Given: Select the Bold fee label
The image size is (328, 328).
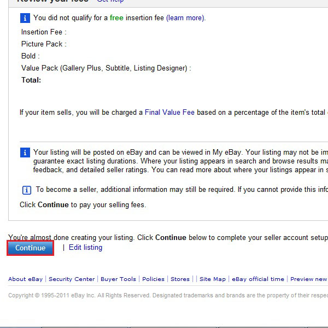Looking at the screenshot, I should point(31,56).
